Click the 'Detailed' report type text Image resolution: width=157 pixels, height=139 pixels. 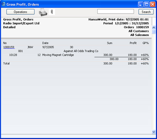coord(9,27)
